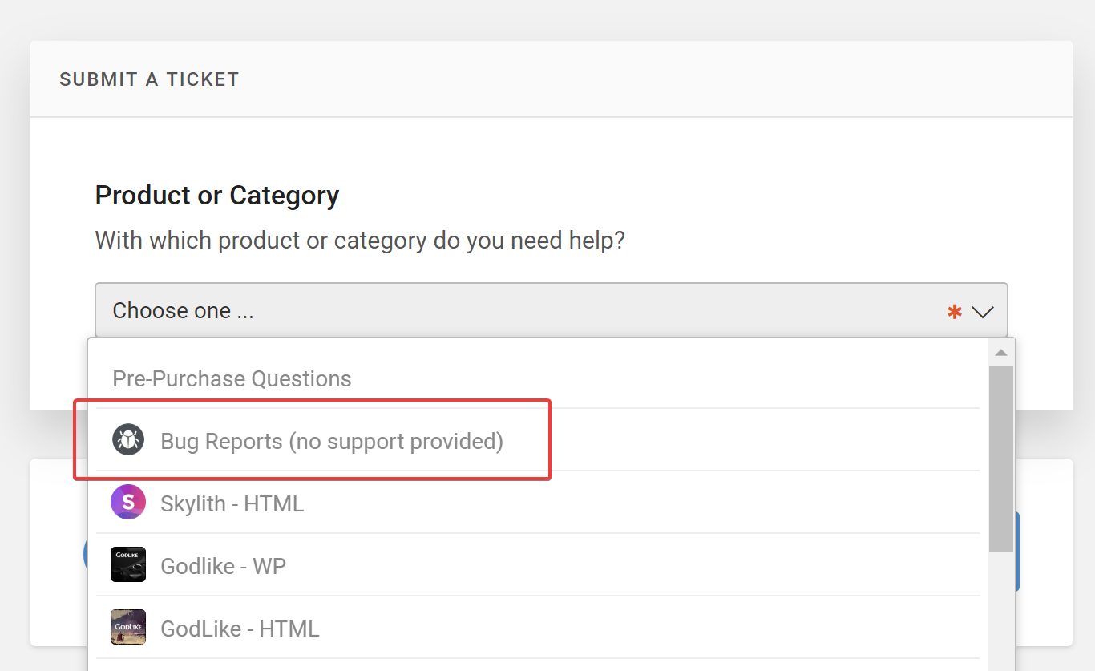
Task: Click the dropdown chevron arrow
Action: [983, 312]
